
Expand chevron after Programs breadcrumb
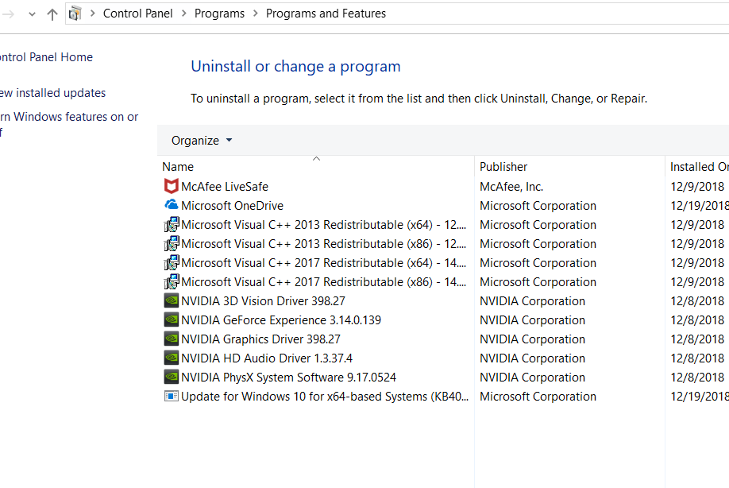tap(255, 14)
